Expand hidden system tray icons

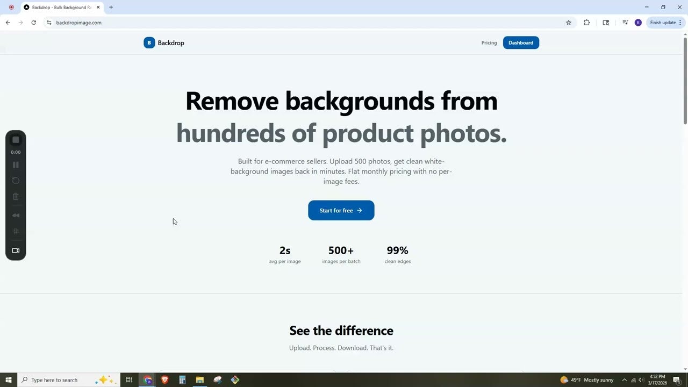625,380
